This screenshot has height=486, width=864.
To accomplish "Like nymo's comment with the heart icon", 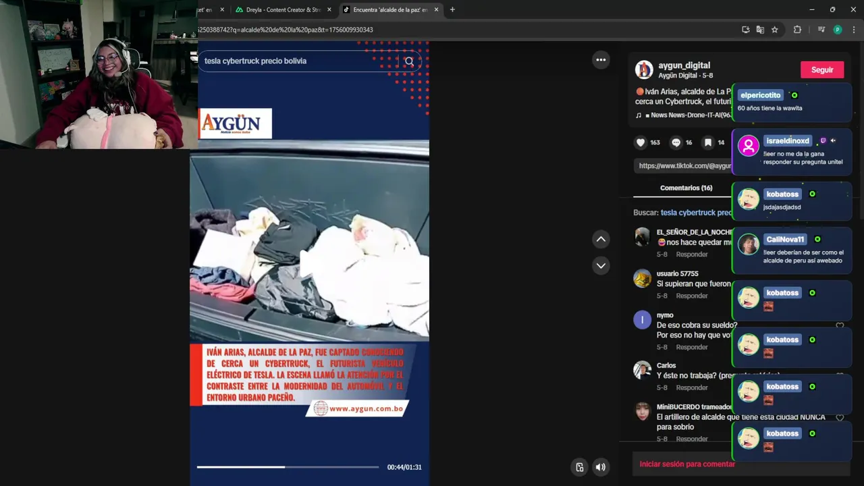I will (x=840, y=325).
